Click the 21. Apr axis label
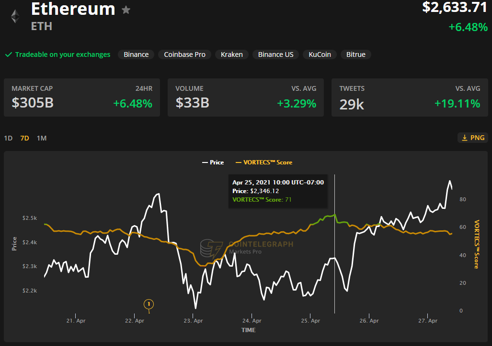Image resolution: width=492 pixels, height=346 pixels. tap(76, 321)
